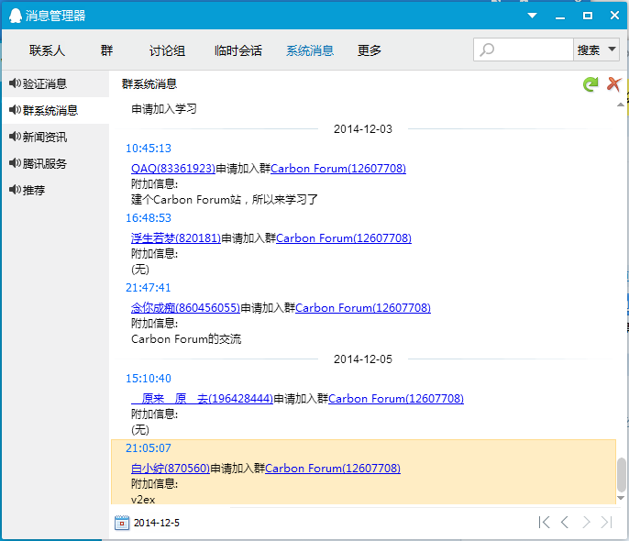629x541 pixels.
Task: Jump to the last page of messages
Action: 607,522
